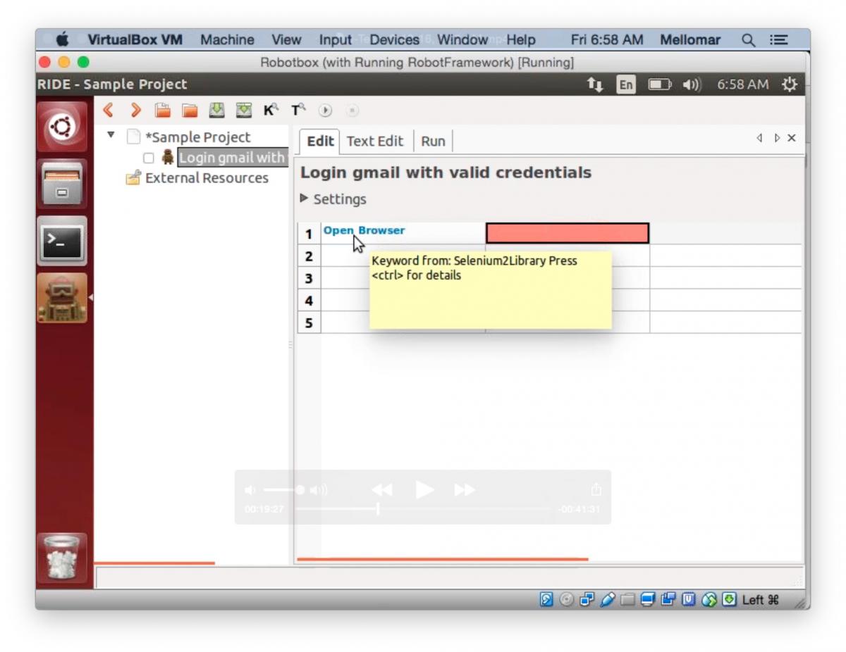Click the macOS Spotlight search icon
Viewport: 846px width, 652px height.
coord(748,40)
